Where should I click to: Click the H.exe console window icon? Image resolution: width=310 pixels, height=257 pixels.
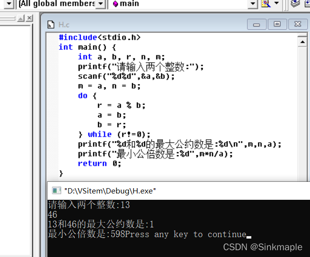pos(56,191)
